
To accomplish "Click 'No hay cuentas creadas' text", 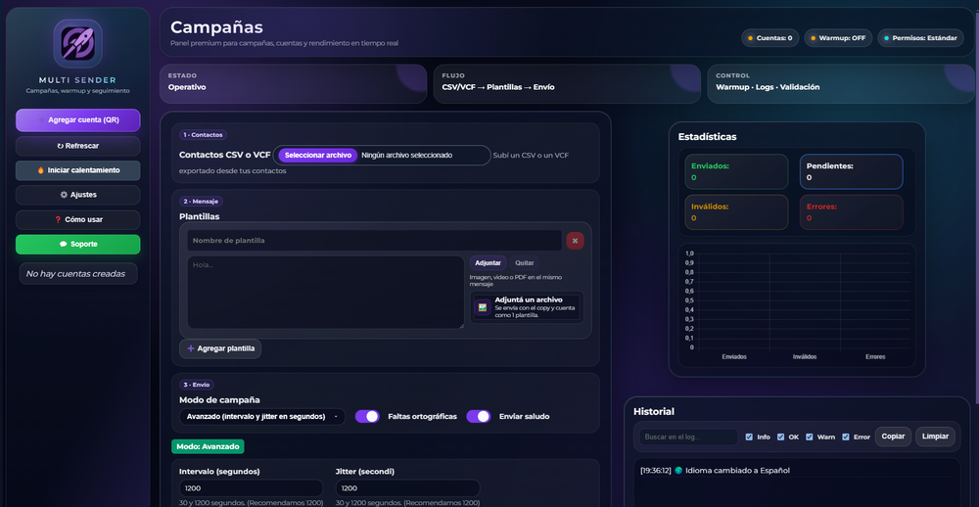I will pyautogui.click(x=75, y=273).
